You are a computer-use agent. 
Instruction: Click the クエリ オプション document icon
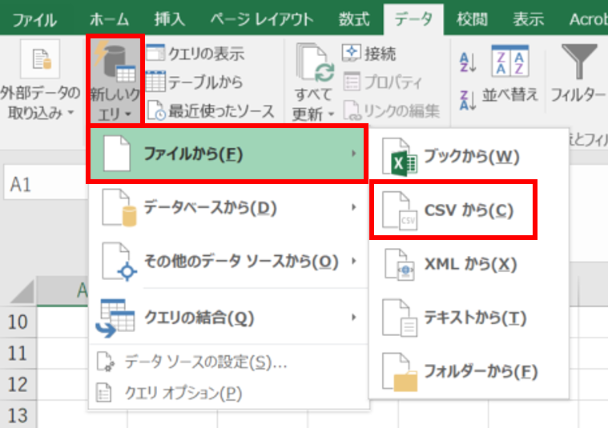pos(103,393)
